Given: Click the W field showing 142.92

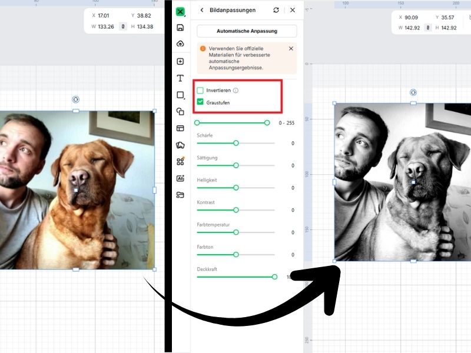Looking at the screenshot, I should [412, 28].
